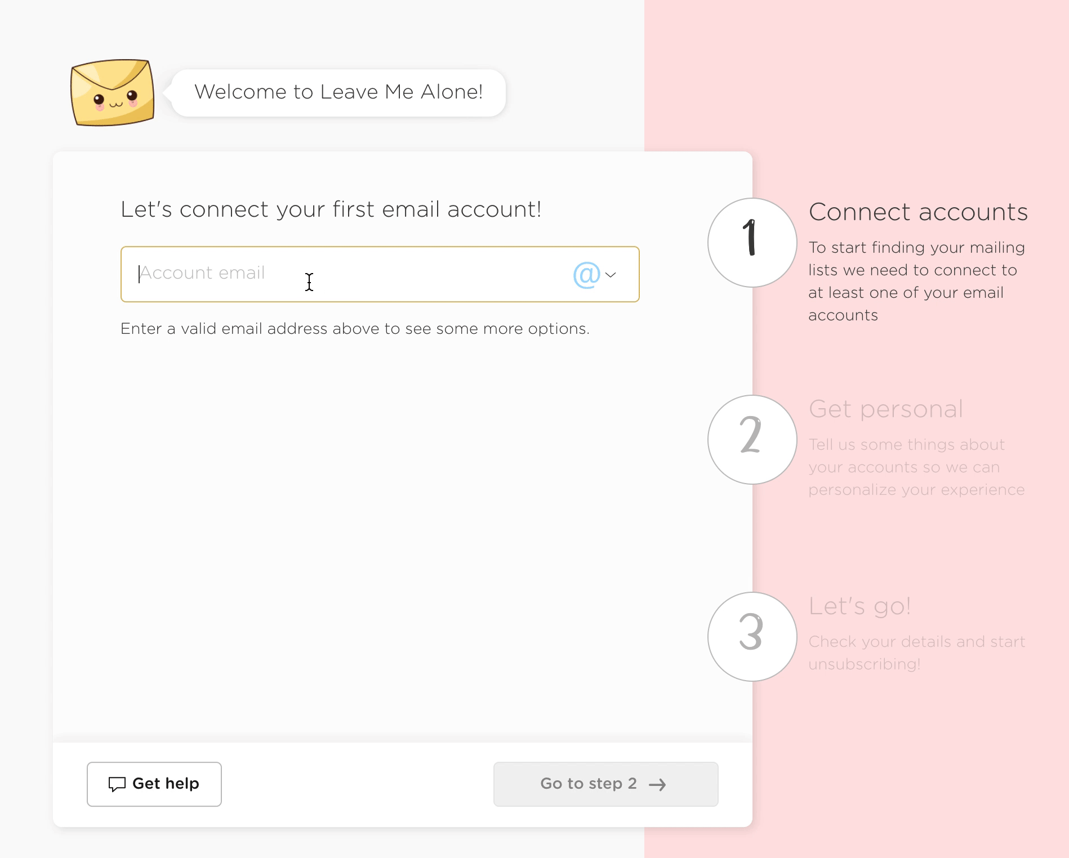Click the Get help button
Viewport: 1069px width, 858px height.
click(x=154, y=784)
